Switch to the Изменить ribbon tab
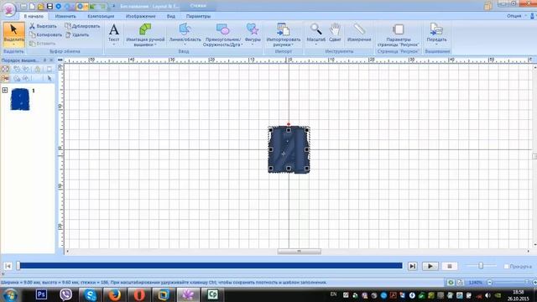Viewport: 537px width, 302px height. pyautogui.click(x=65, y=16)
